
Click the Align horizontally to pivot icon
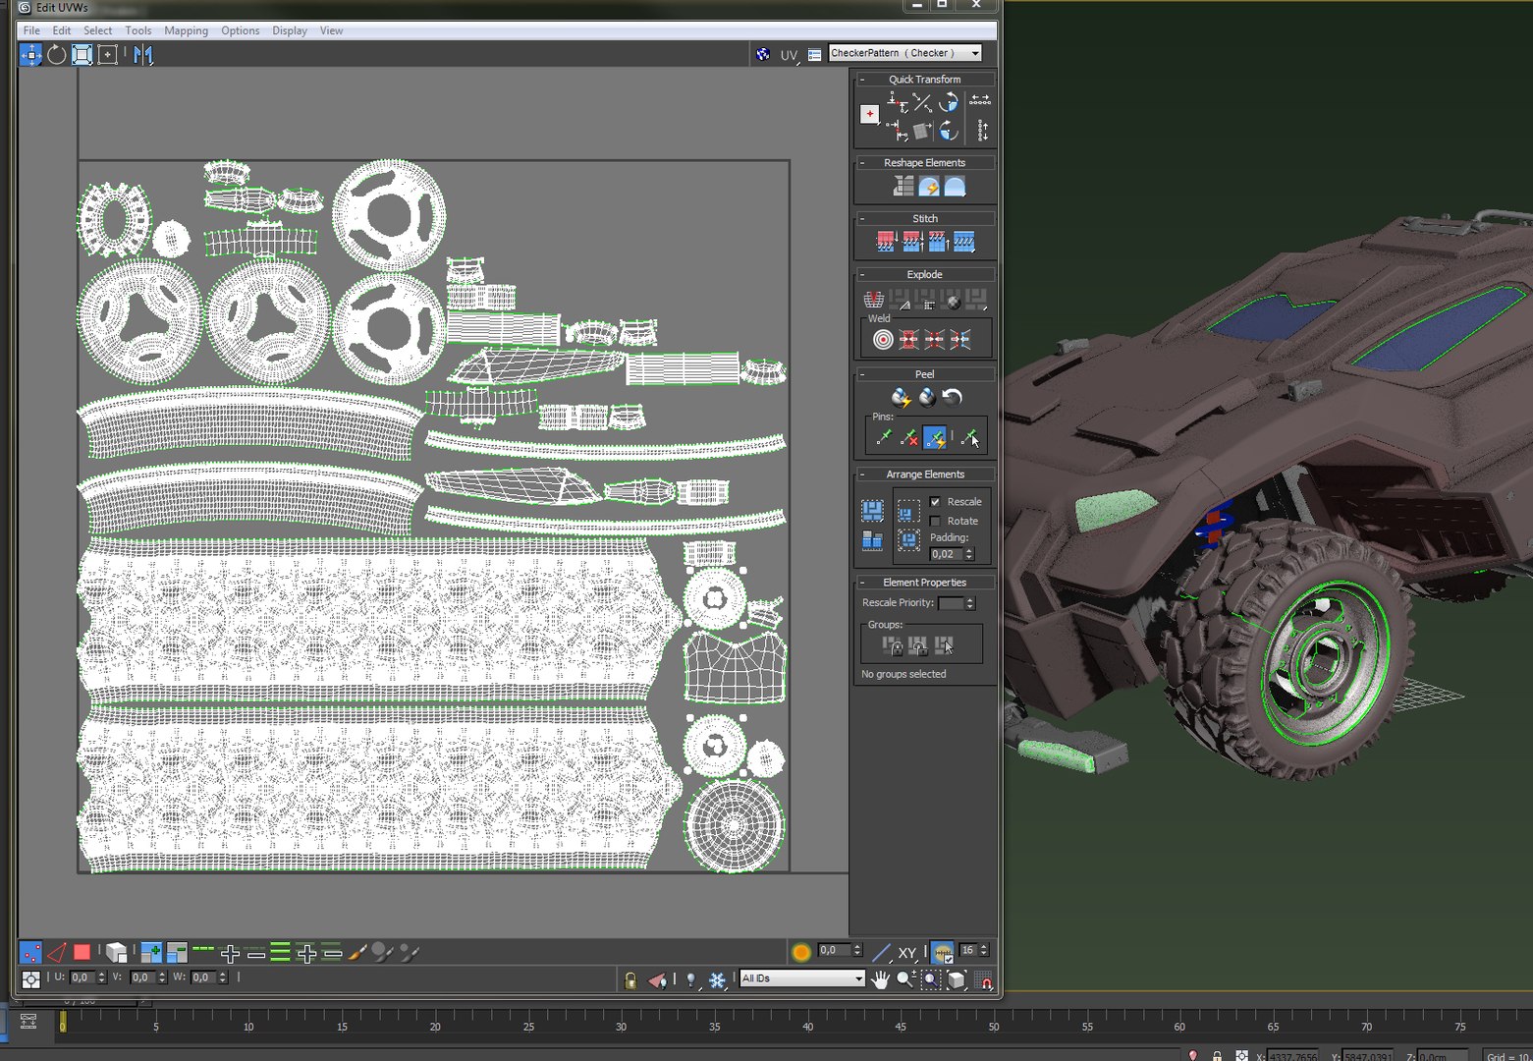point(896,102)
